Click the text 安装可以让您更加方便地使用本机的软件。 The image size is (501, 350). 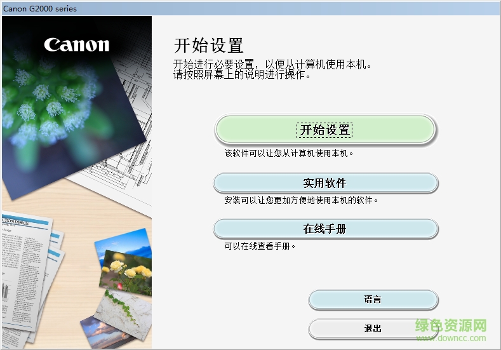click(x=301, y=201)
